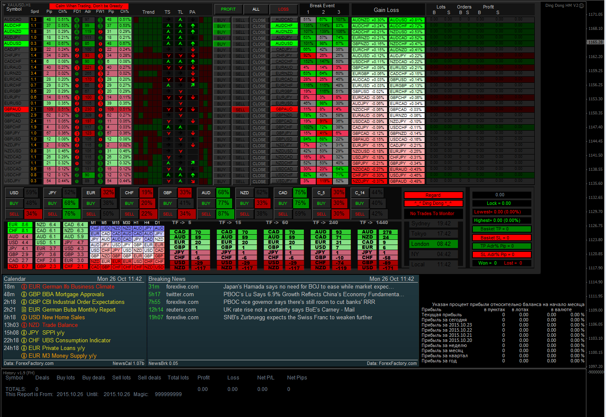Click the CLOSE button in the AUDCAD row
Screen dimensions: 606x417
coord(259,20)
